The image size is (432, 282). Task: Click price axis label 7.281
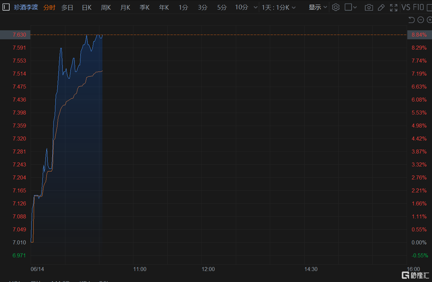tap(19, 151)
